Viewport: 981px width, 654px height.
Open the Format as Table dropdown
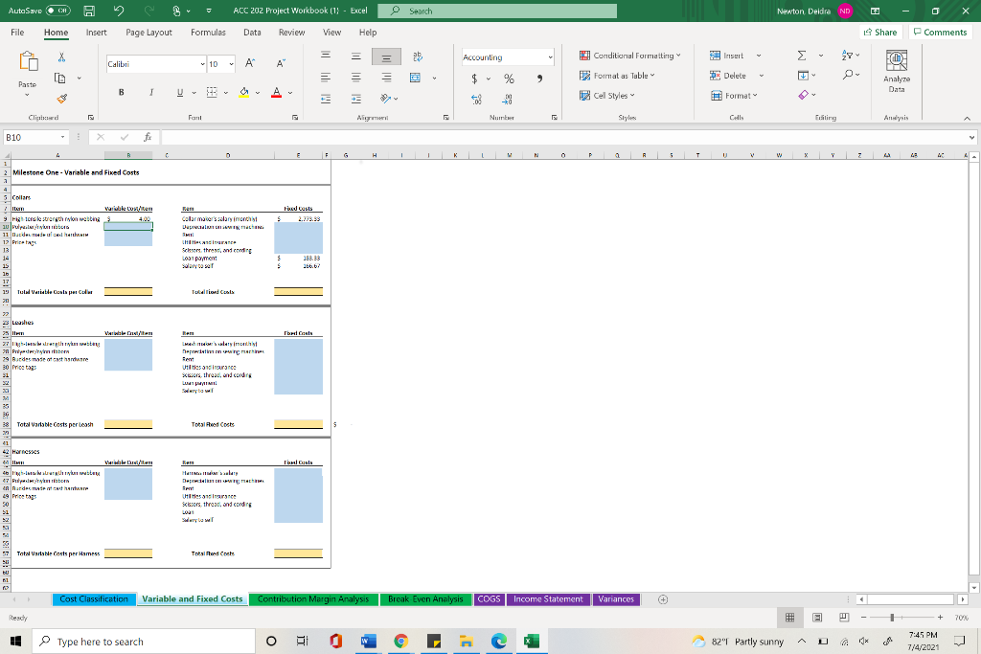[617, 76]
